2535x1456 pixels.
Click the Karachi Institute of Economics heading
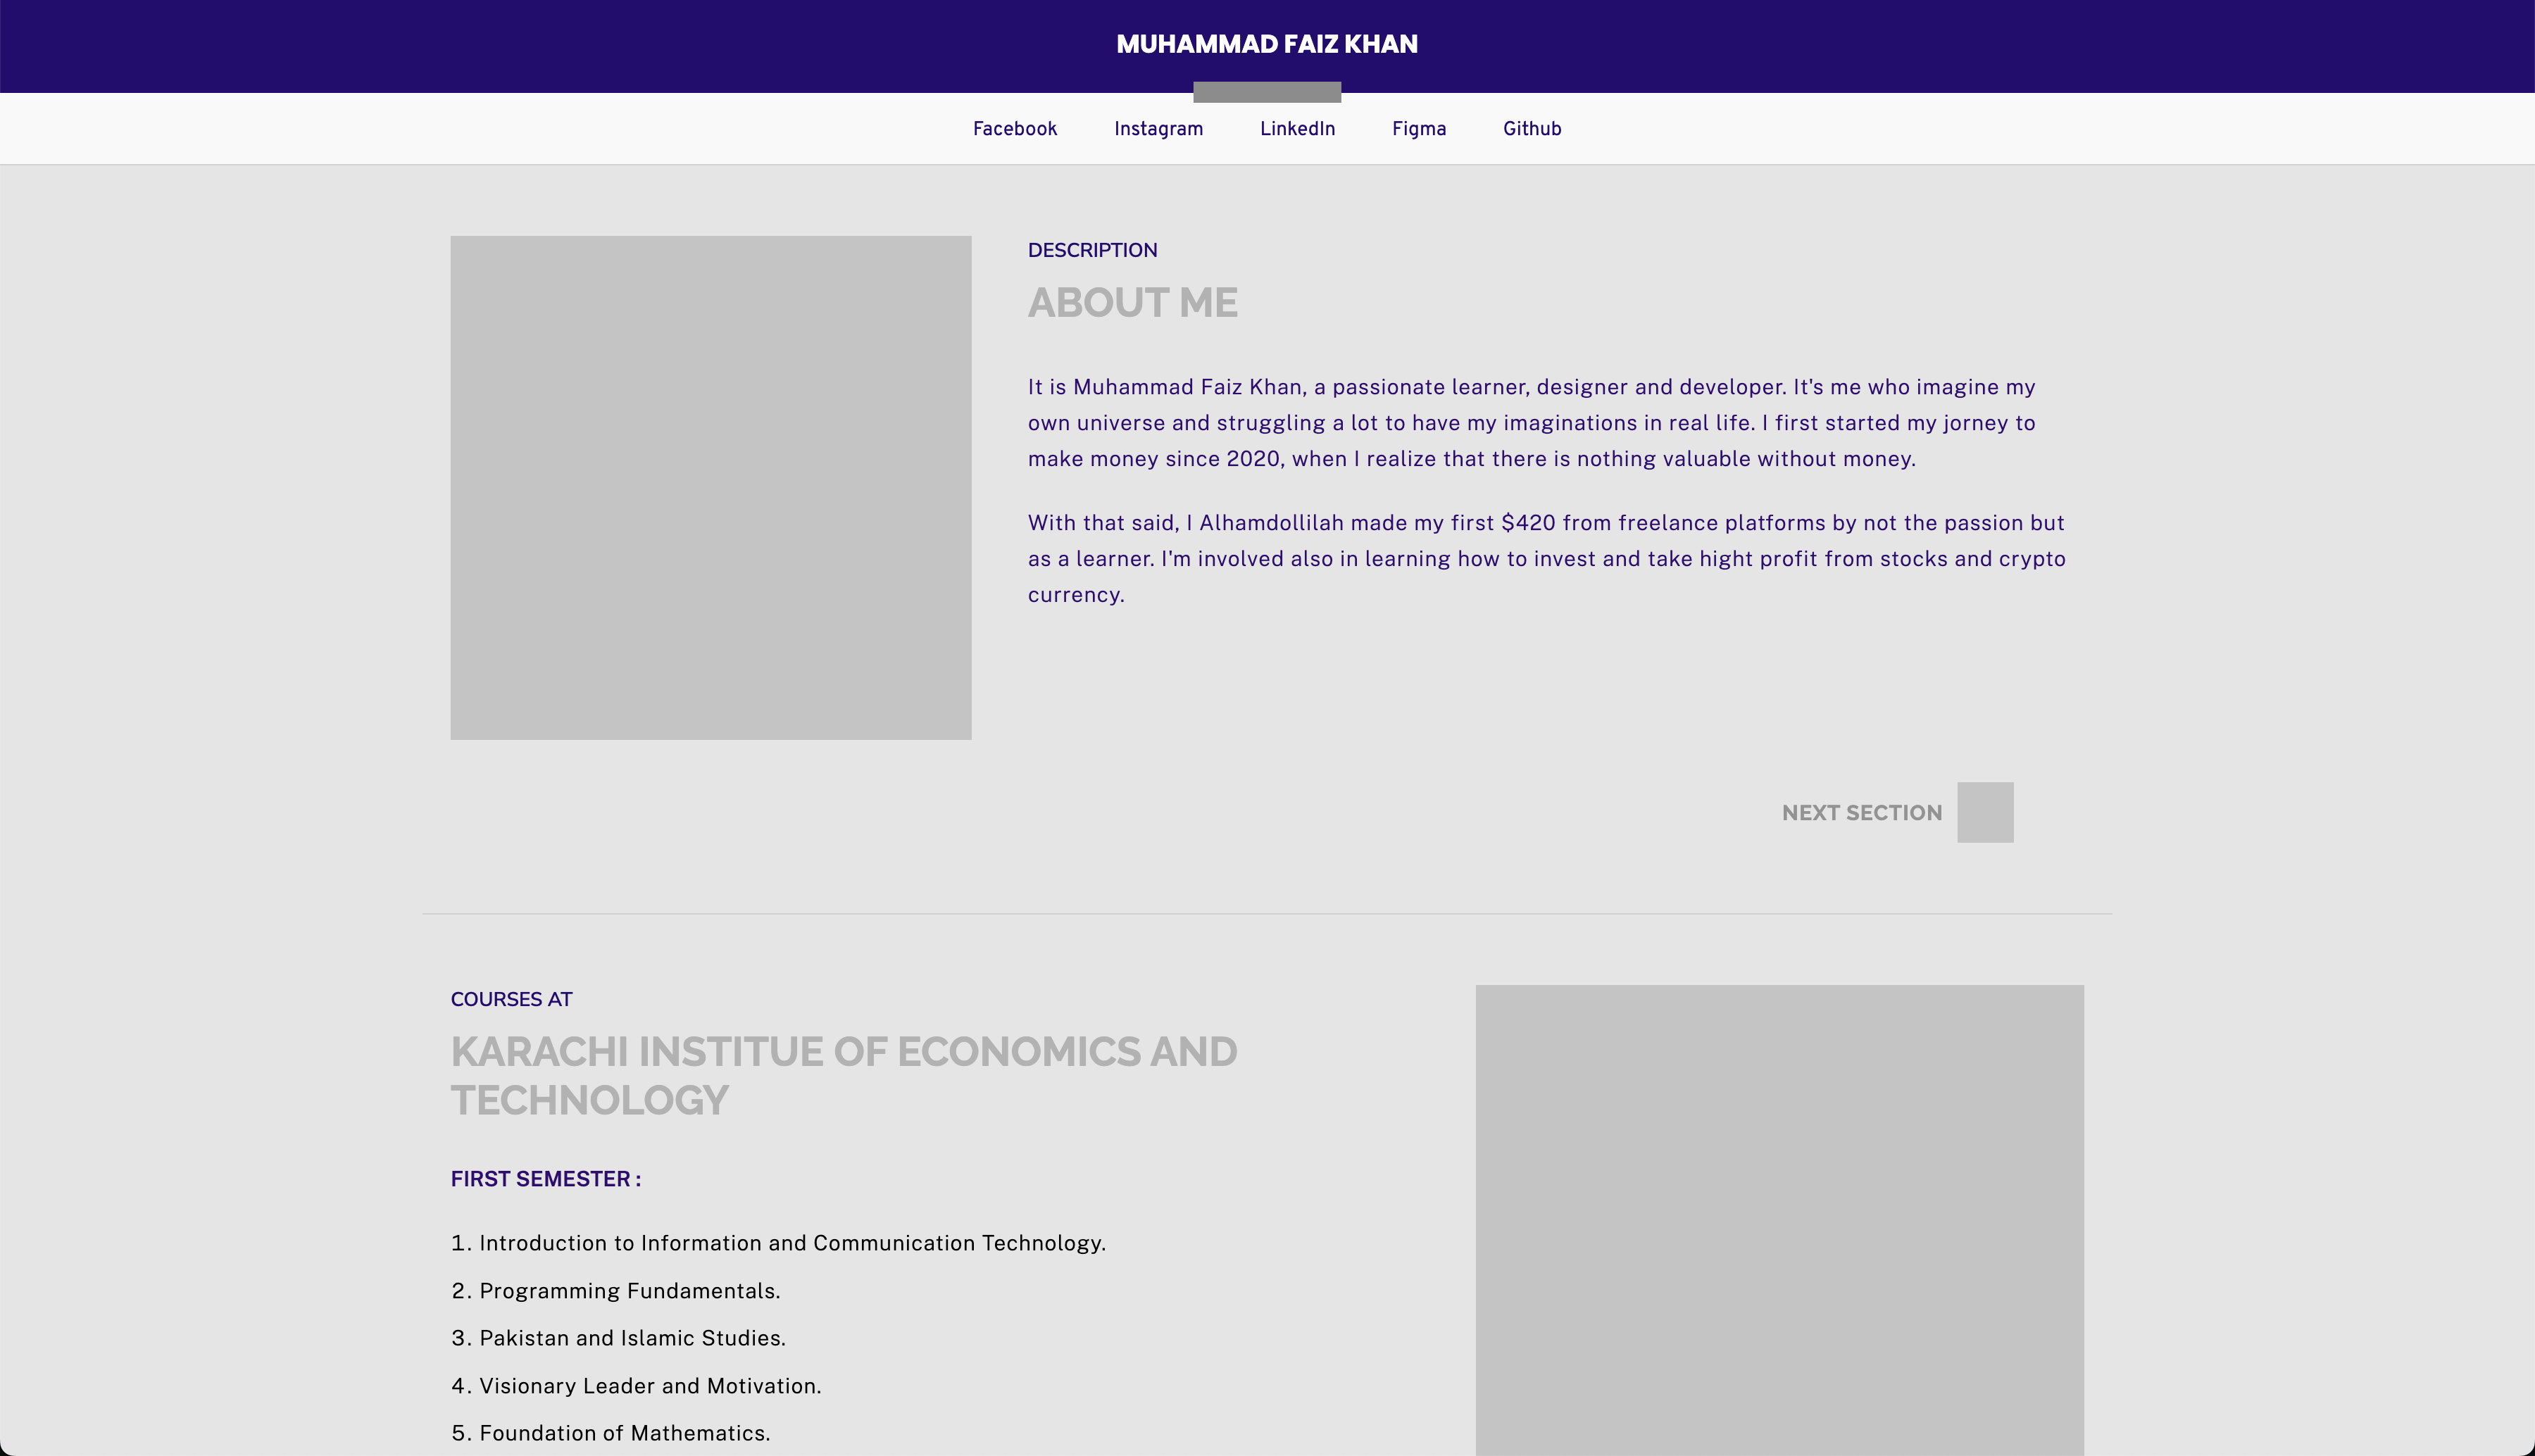(843, 1076)
